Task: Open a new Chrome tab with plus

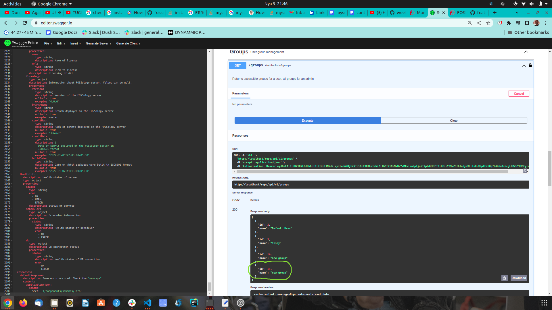Action: [494, 13]
